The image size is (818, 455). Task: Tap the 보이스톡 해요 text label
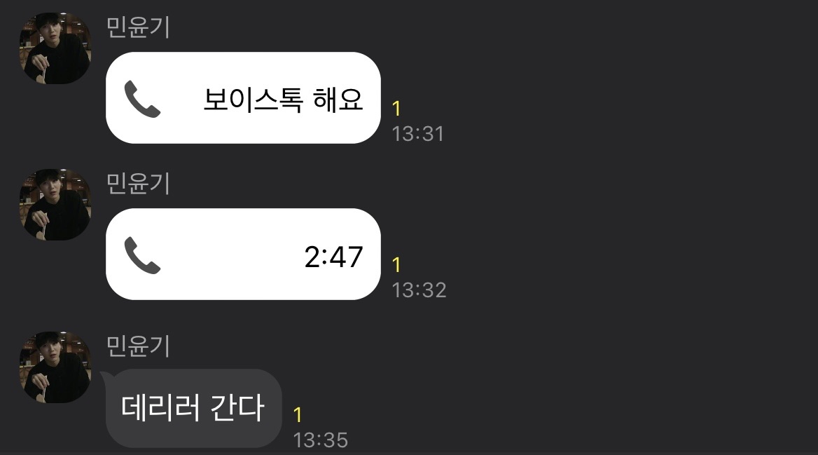click(283, 100)
